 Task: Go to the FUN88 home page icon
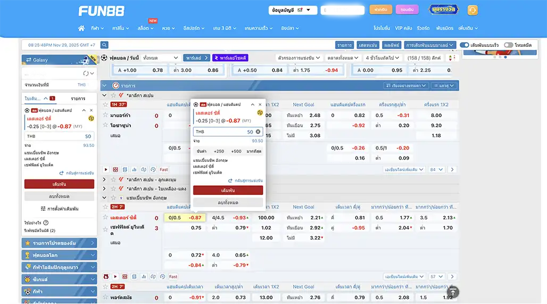(81, 28)
